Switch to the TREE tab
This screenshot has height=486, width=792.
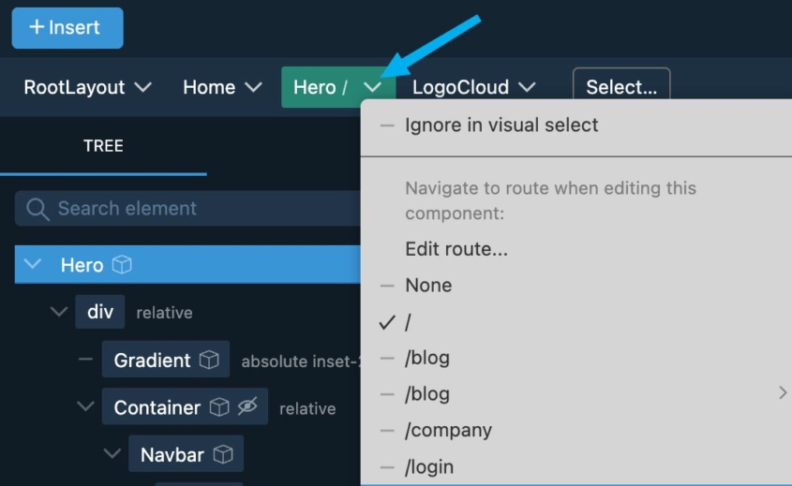103,146
